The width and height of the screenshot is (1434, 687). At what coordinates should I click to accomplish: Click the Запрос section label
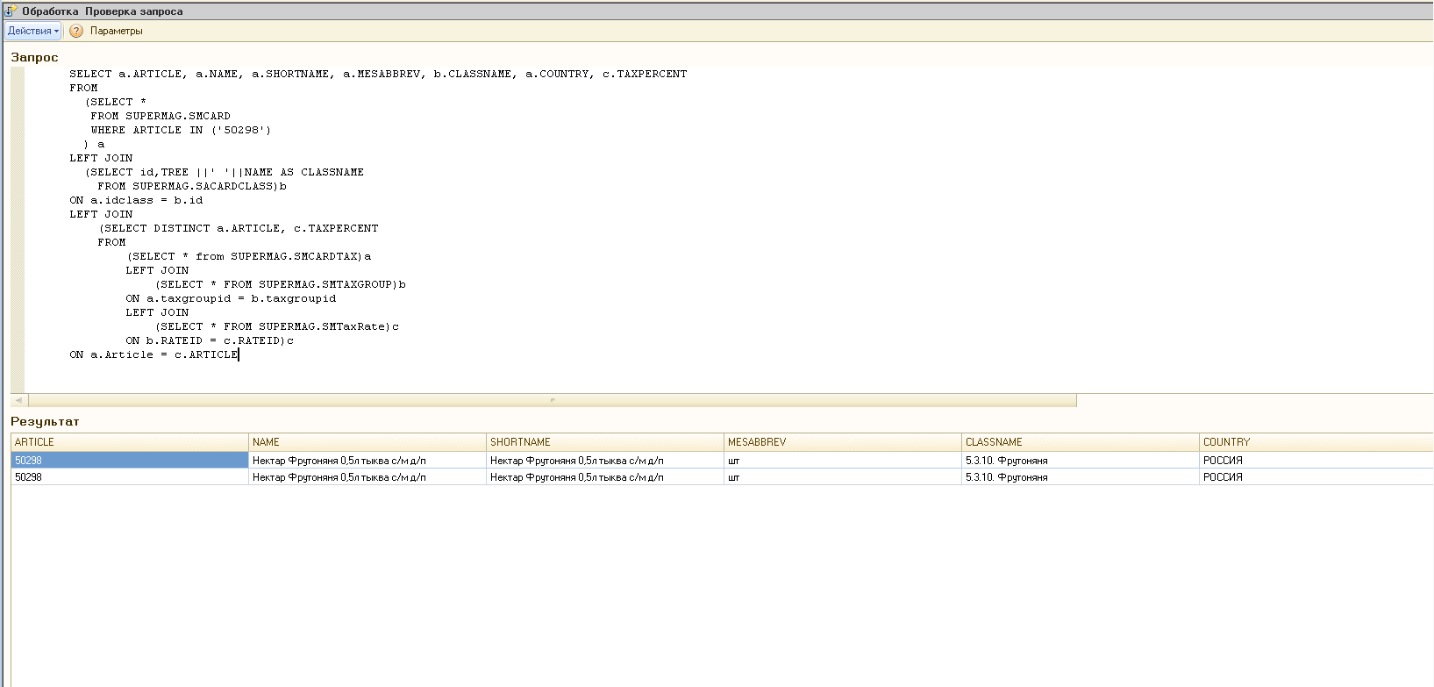point(34,57)
